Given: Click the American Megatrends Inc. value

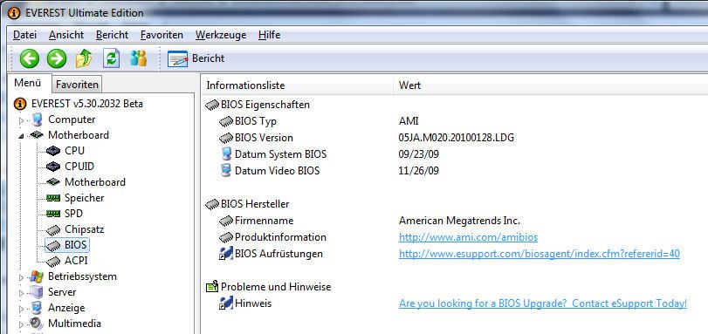Looking at the screenshot, I should (x=460, y=221).
